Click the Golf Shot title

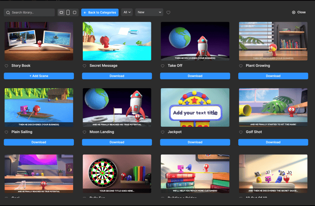(x=254, y=132)
